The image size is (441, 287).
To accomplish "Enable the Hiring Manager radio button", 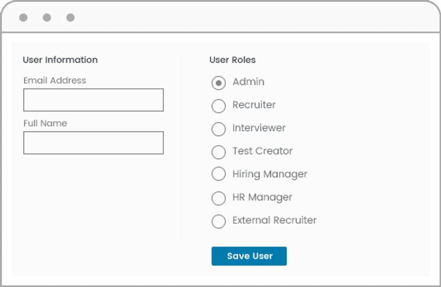I will click(219, 174).
